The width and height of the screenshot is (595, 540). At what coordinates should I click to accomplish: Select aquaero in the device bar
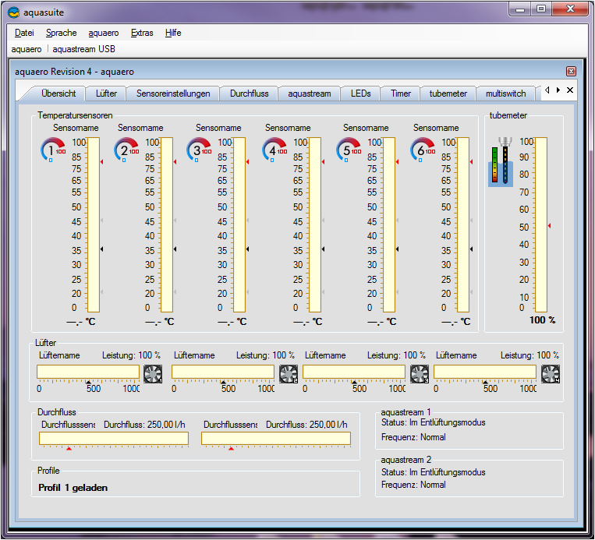26,49
